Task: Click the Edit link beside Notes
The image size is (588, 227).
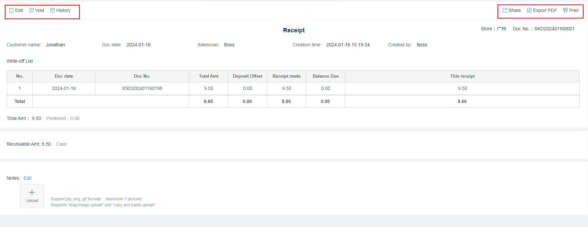Action: pos(28,178)
